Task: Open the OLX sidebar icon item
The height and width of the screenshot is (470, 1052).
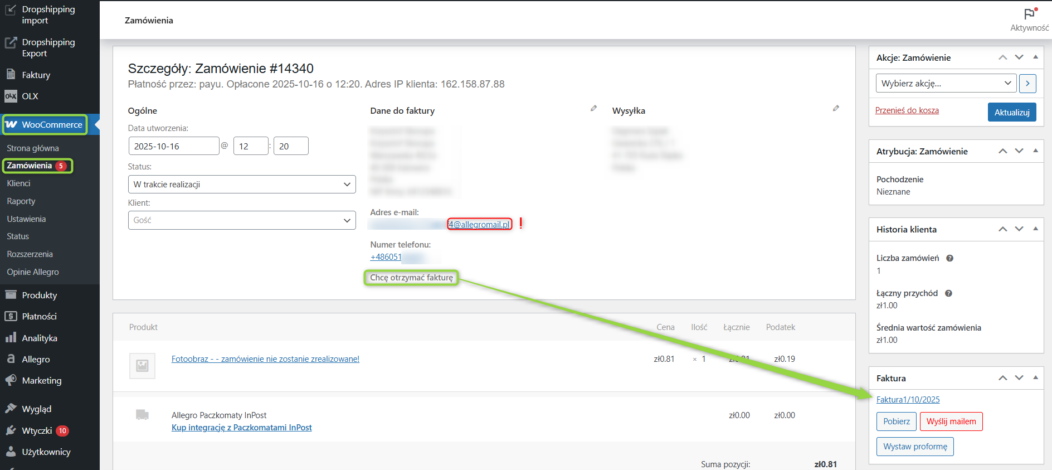Action: 11,96
